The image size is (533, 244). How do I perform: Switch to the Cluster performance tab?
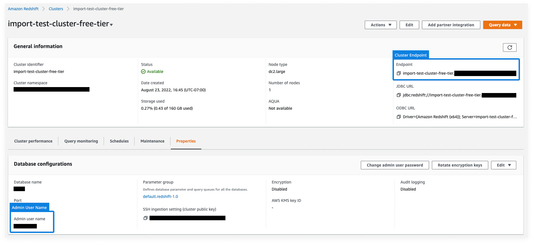click(x=33, y=141)
